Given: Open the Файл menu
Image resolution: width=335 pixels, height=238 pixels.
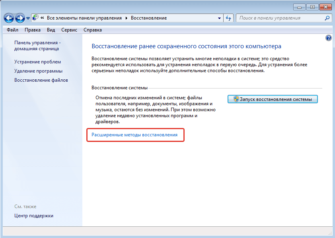Looking at the screenshot, I should click(x=12, y=30).
